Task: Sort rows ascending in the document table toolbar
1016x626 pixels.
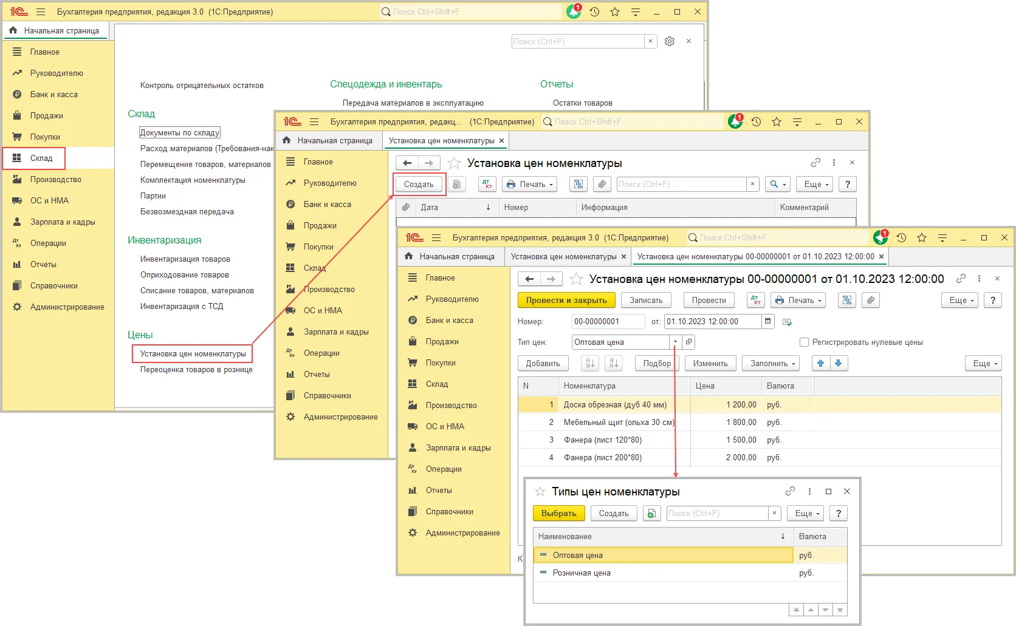Action: [x=590, y=363]
